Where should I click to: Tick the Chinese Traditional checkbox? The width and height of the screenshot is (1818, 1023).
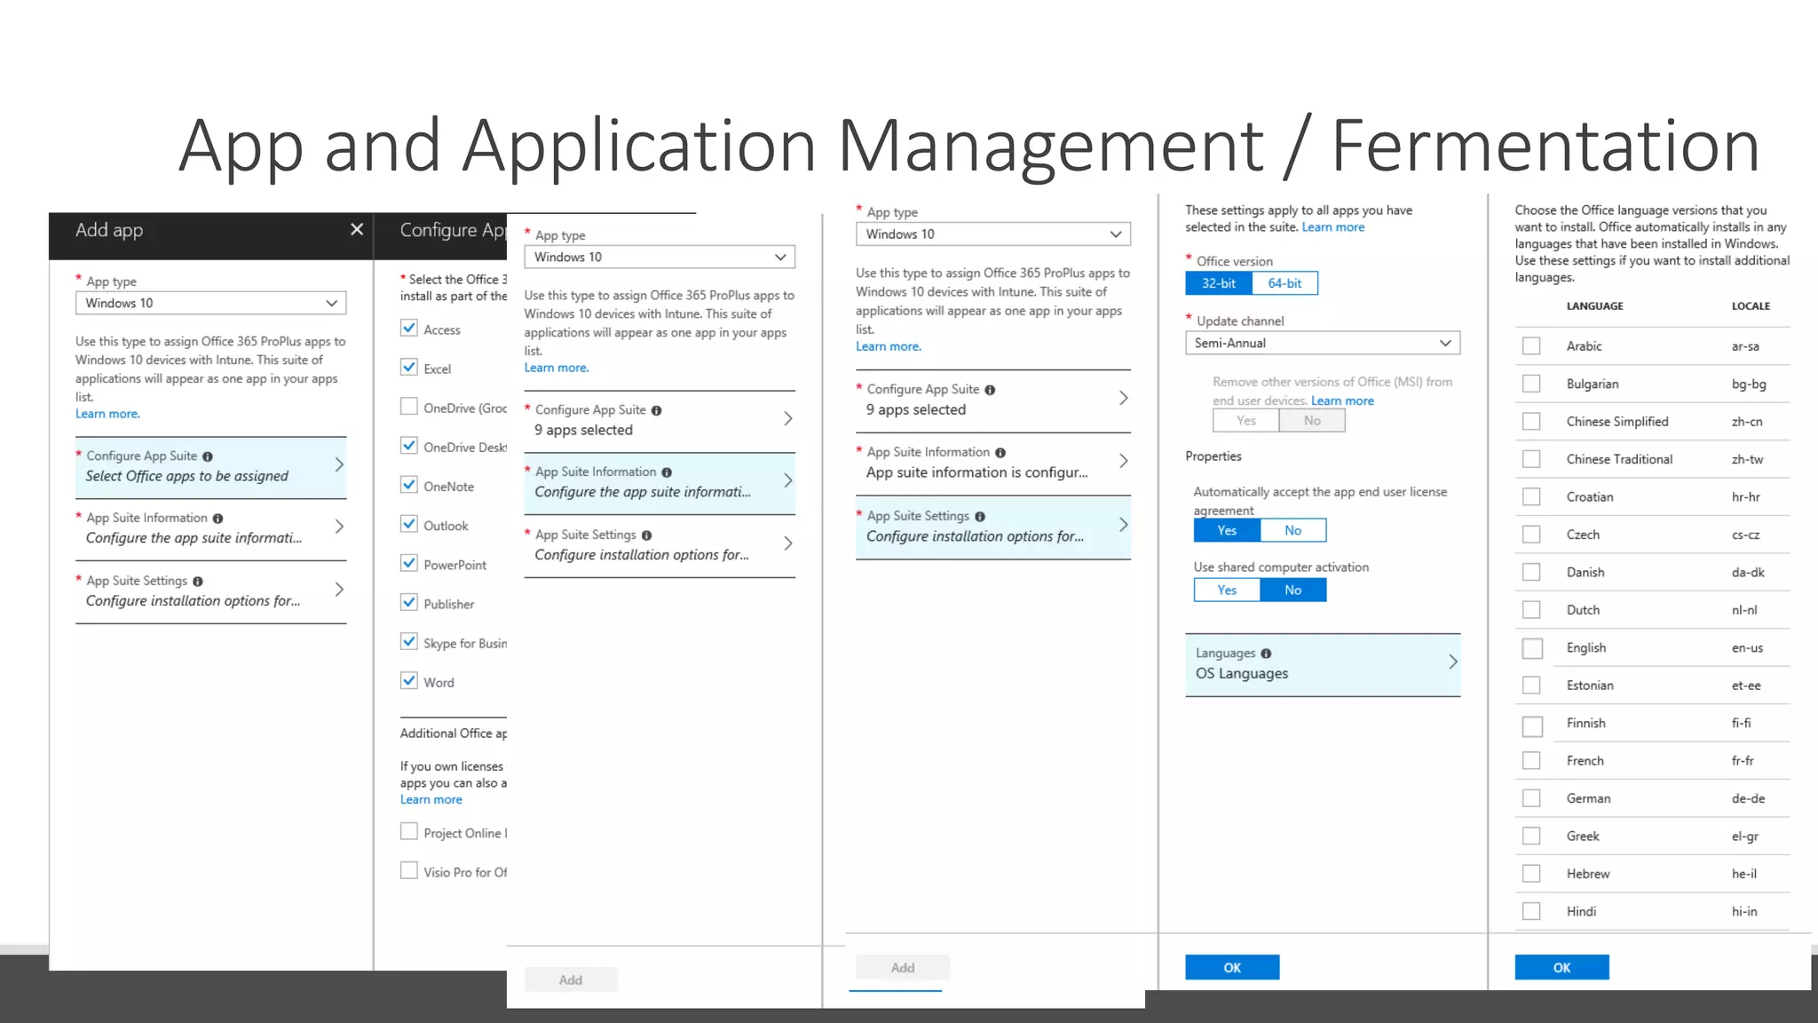pyautogui.click(x=1531, y=459)
